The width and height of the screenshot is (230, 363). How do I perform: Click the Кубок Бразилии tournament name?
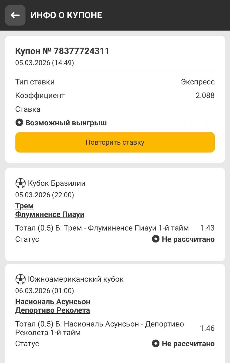[x=57, y=183]
